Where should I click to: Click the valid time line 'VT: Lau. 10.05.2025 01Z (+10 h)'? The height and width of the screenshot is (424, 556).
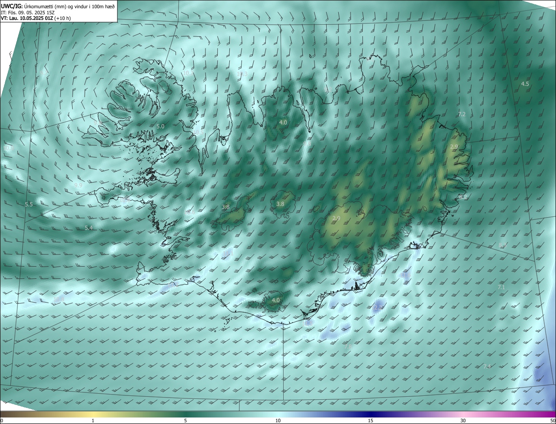pos(36,18)
